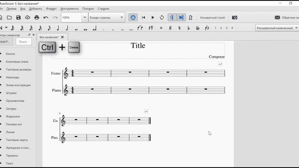Focus the palette search field
The image size is (299, 168).
point(23,42)
